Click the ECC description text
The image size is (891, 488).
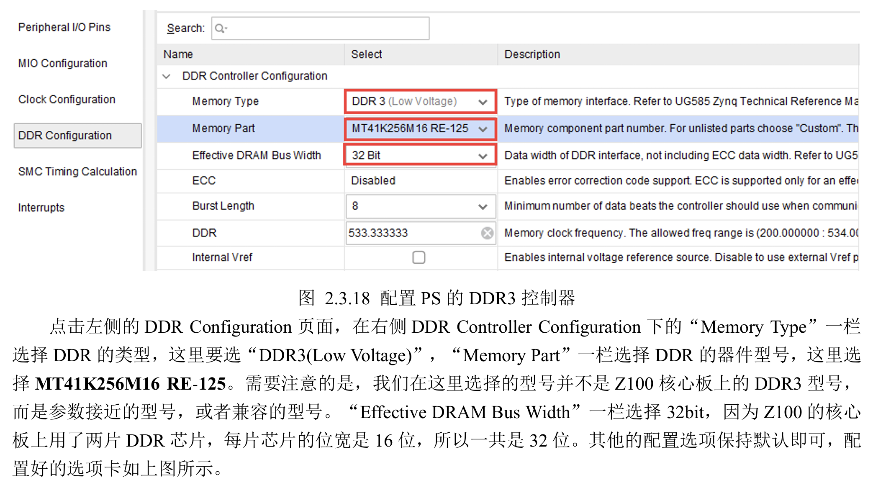681,181
